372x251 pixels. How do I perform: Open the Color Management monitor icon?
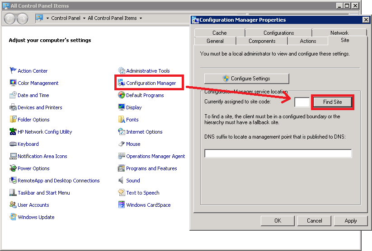(x=13, y=83)
